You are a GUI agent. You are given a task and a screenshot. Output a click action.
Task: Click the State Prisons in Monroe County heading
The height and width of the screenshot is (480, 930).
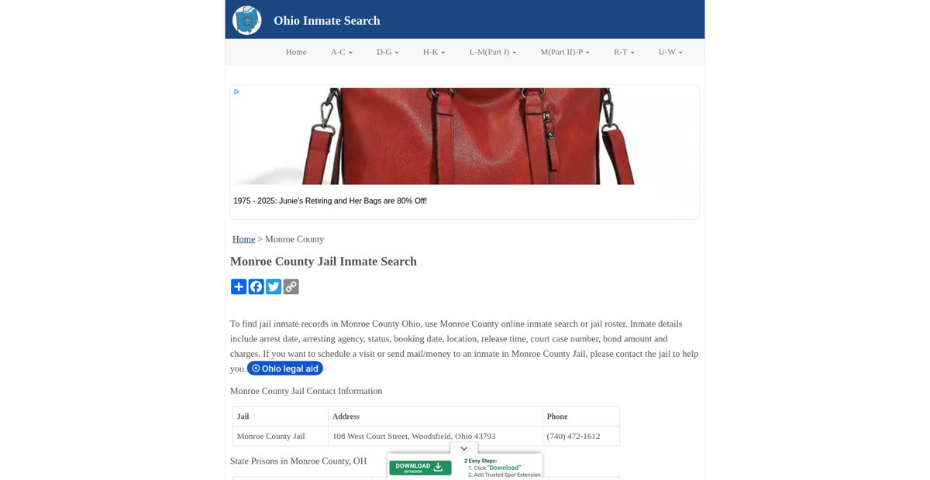298,461
